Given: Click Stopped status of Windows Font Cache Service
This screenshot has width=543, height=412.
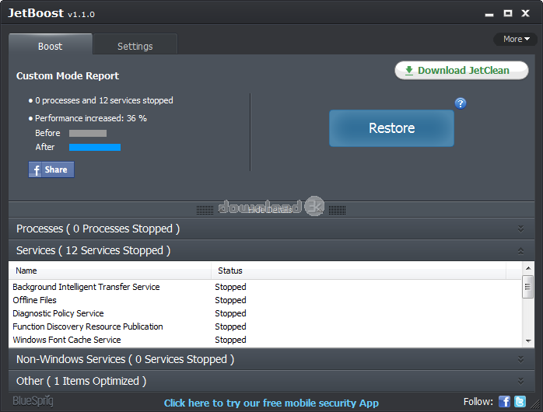Looking at the screenshot, I should (x=230, y=340).
